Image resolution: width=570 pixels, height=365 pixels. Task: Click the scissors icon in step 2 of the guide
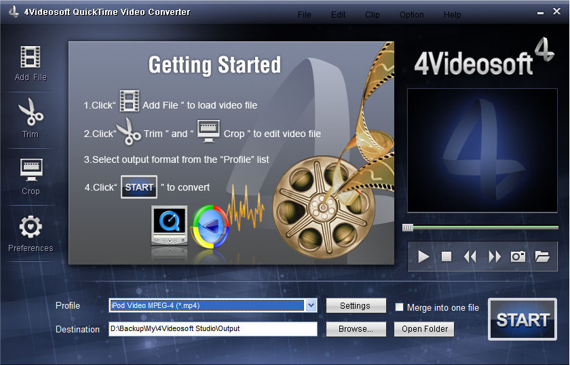tap(129, 132)
